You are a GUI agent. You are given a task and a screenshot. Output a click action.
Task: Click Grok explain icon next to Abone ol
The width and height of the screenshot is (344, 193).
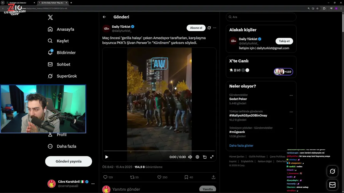[x=209, y=28]
